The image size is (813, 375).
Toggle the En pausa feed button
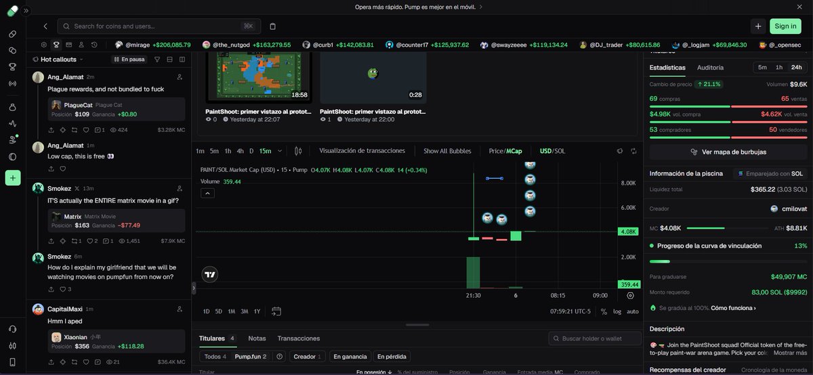click(x=129, y=60)
